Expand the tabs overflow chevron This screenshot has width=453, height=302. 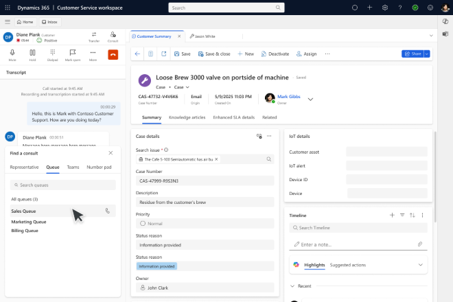(x=431, y=36)
